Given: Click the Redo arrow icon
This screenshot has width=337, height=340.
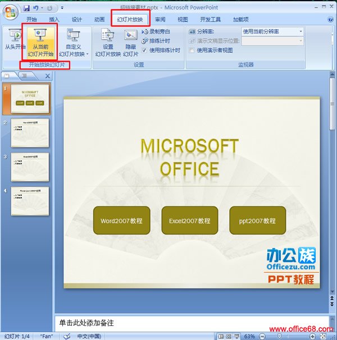Looking at the screenshot, I should click(50, 8).
